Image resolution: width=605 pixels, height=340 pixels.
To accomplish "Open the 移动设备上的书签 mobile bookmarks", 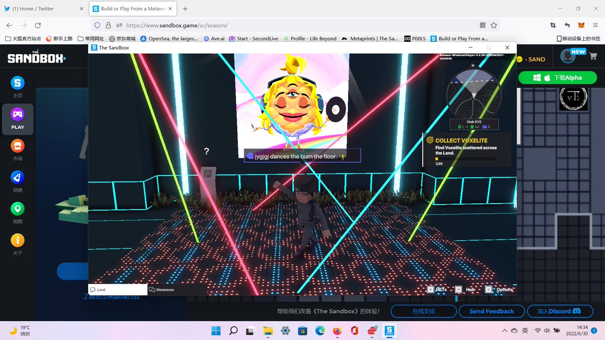I will pyautogui.click(x=578, y=38).
